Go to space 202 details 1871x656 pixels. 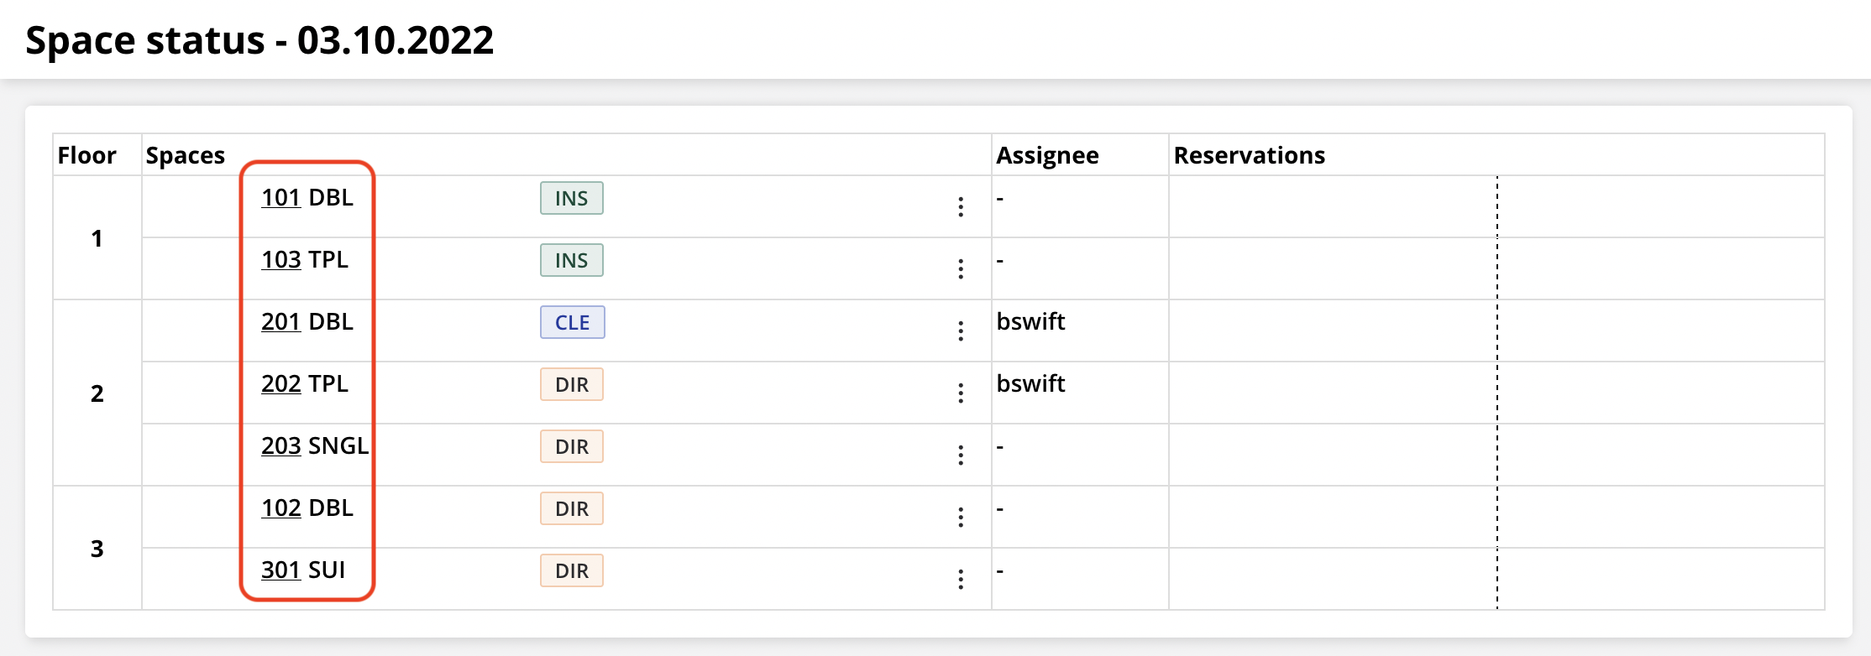pyautogui.click(x=280, y=384)
